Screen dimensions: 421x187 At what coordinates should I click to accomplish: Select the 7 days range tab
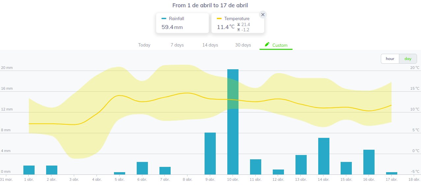(x=177, y=45)
